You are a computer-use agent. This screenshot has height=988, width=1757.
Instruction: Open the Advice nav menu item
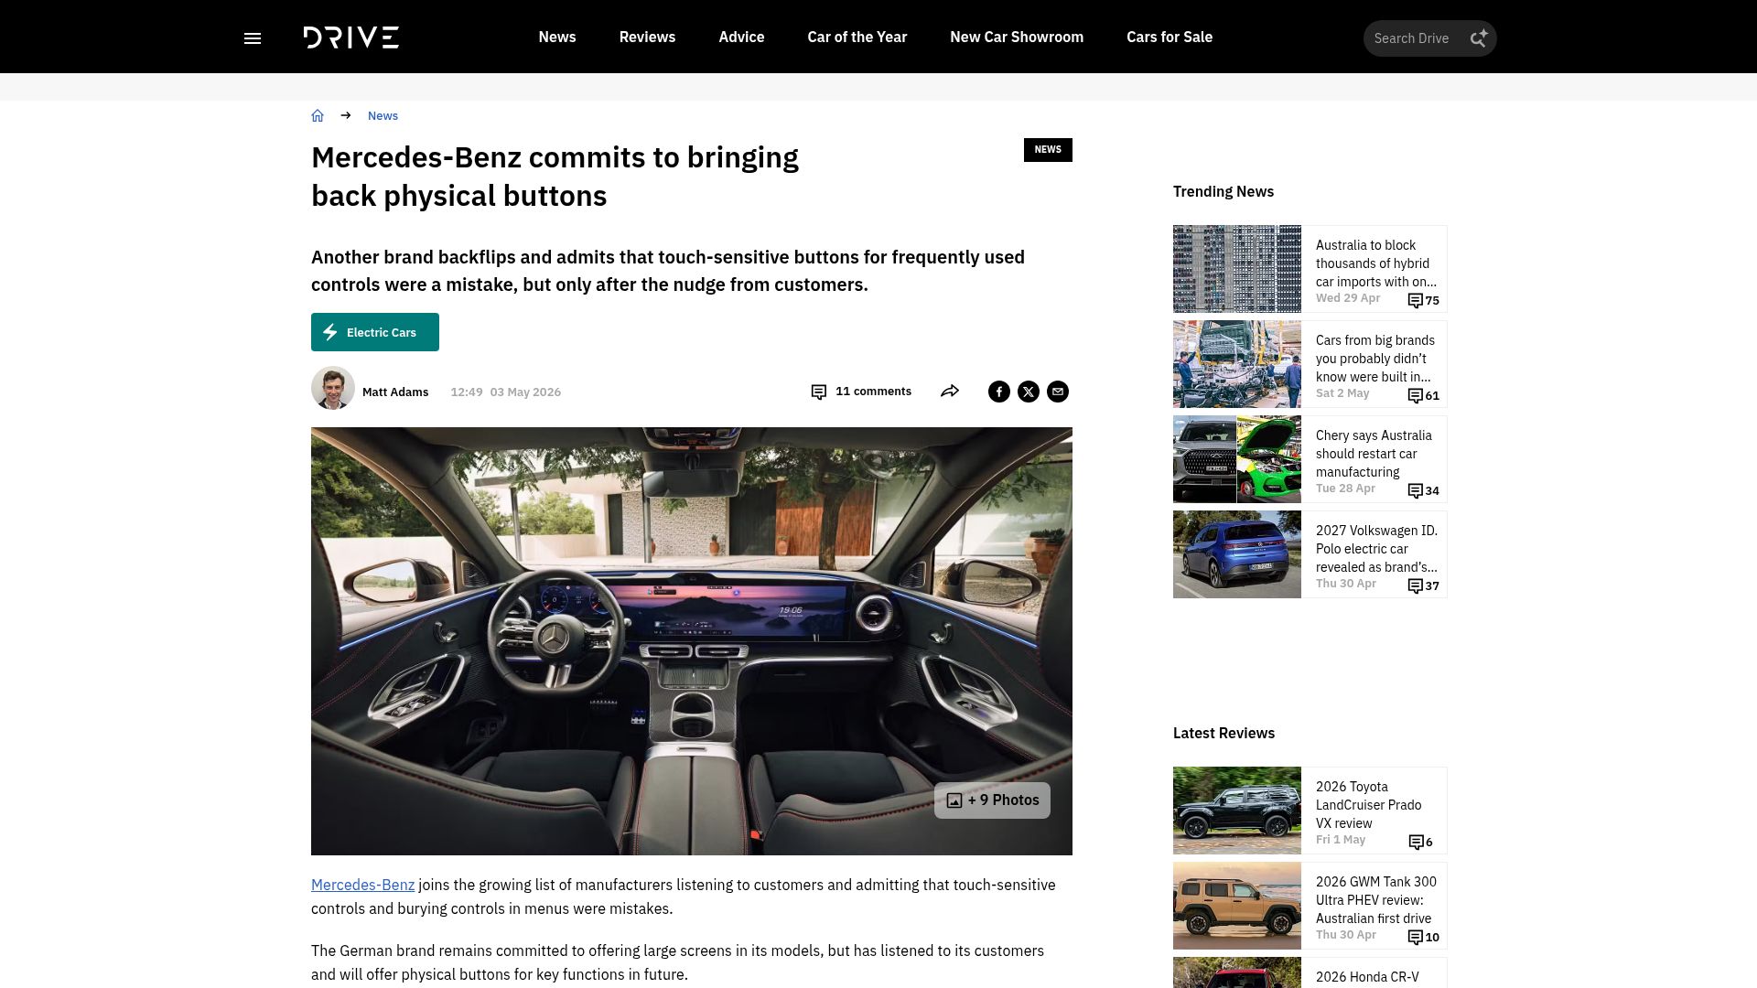[741, 37]
